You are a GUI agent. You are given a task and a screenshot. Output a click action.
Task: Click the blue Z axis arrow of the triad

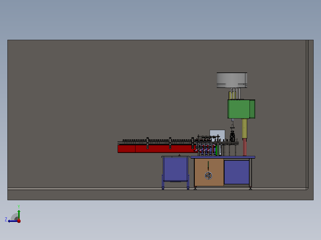coord(13,221)
